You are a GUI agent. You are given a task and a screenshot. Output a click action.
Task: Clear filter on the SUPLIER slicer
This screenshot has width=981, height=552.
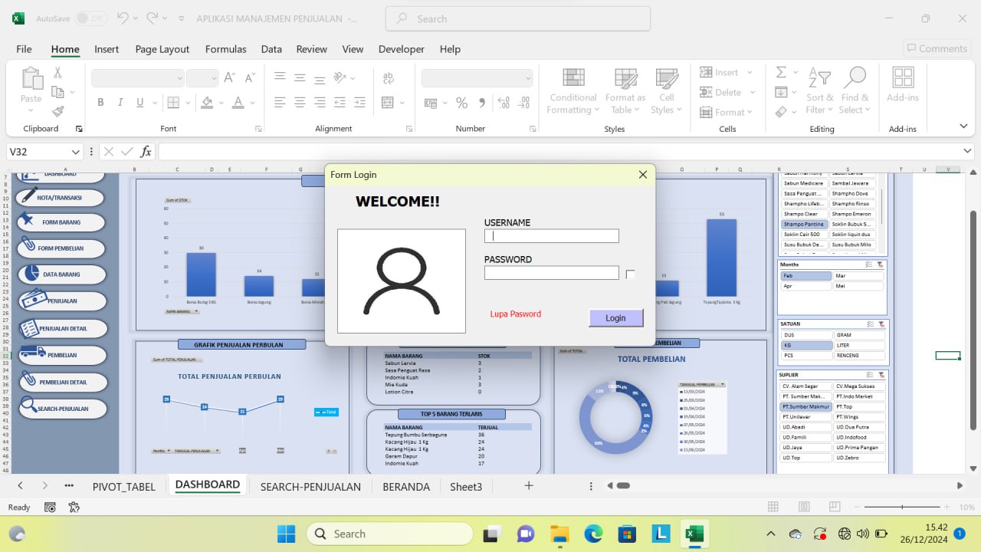880,376
